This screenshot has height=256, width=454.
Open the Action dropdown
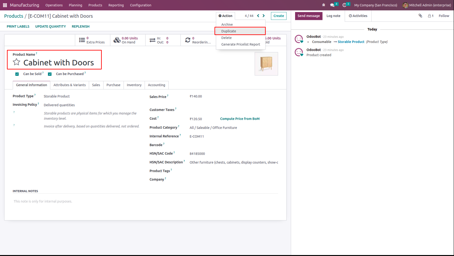tap(225, 16)
